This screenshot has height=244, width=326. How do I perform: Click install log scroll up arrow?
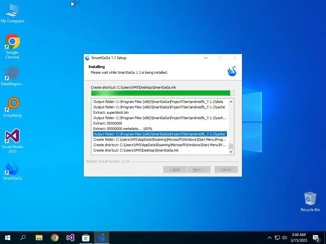click(231, 102)
